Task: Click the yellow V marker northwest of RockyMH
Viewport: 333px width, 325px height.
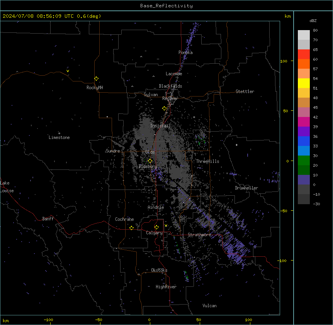Action: pos(68,71)
